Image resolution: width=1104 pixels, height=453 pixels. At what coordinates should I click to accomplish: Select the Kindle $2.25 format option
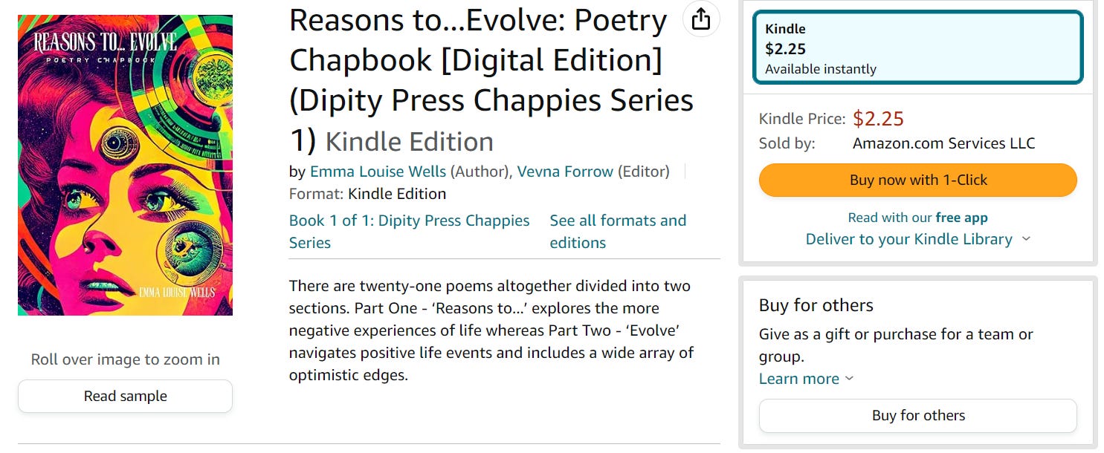point(918,48)
